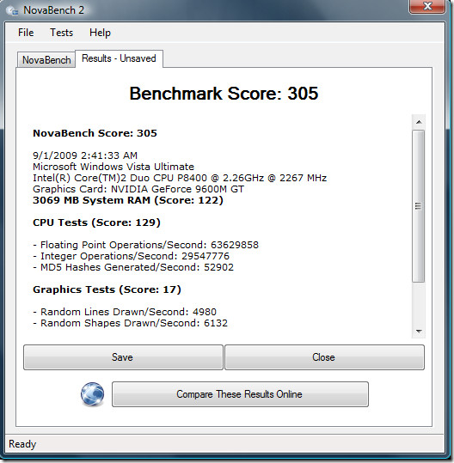Click Integer Operations/Second line
The image size is (454, 463).
tap(132, 256)
